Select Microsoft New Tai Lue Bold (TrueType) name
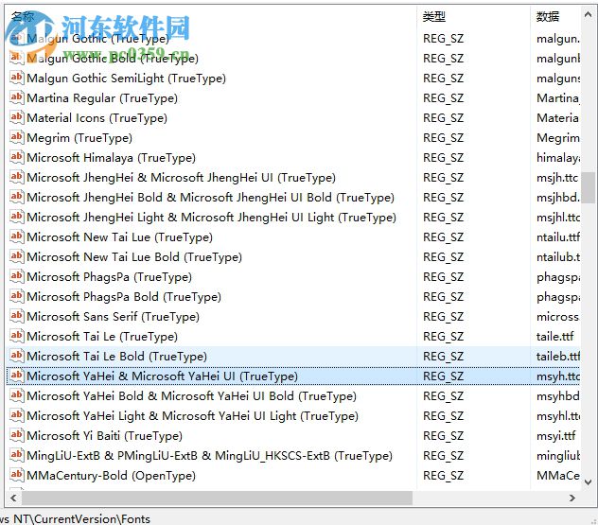This screenshot has height=525, width=598. click(x=134, y=256)
